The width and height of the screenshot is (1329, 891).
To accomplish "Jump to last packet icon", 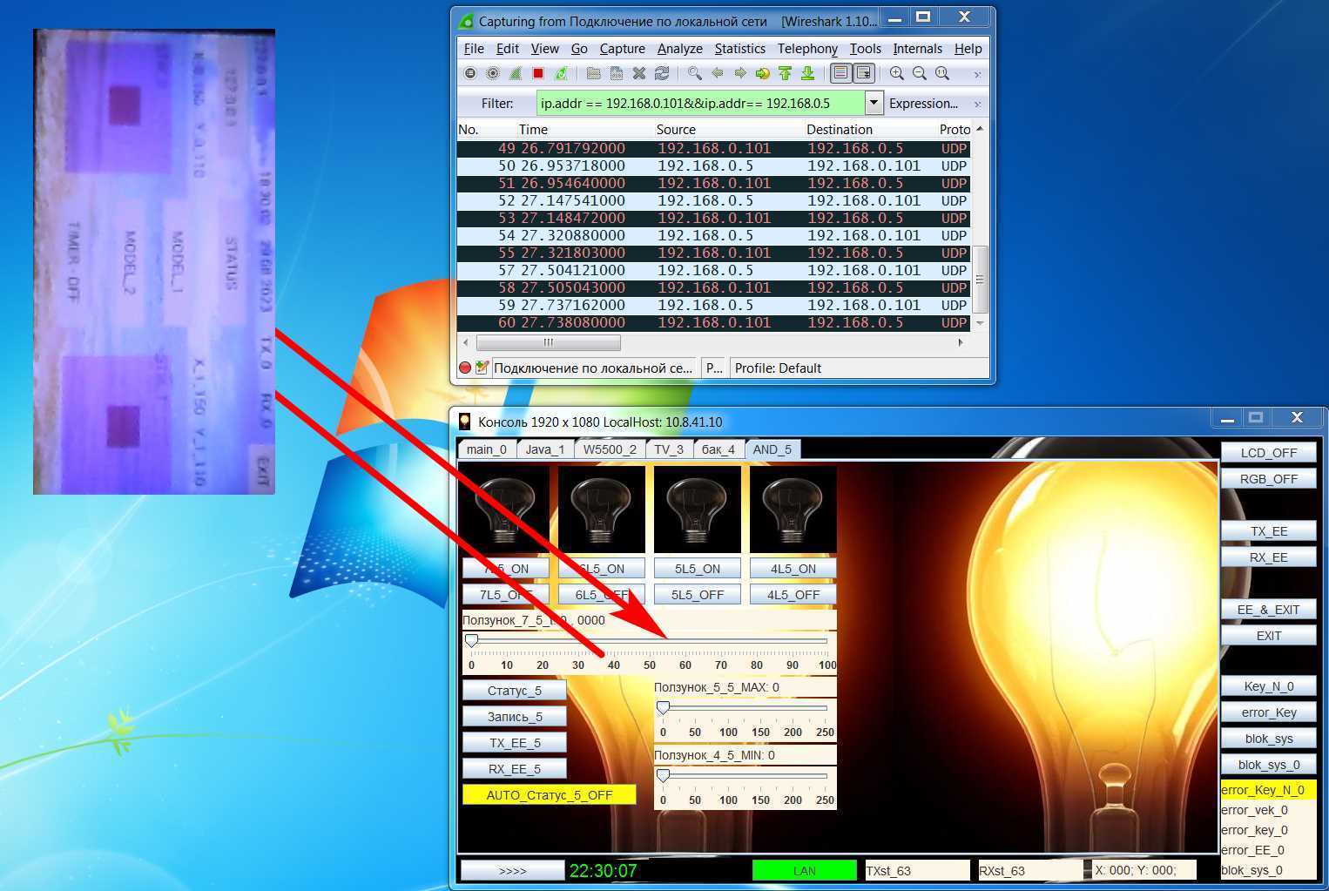I will click(807, 74).
